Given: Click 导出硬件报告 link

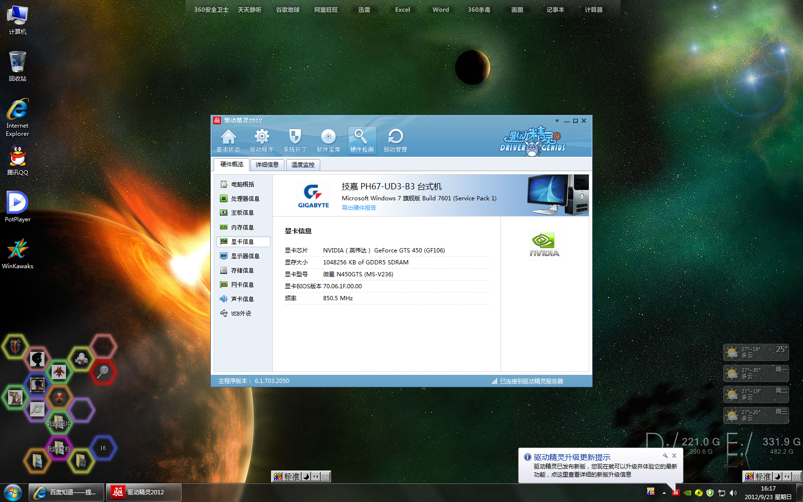Looking at the screenshot, I should (358, 207).
